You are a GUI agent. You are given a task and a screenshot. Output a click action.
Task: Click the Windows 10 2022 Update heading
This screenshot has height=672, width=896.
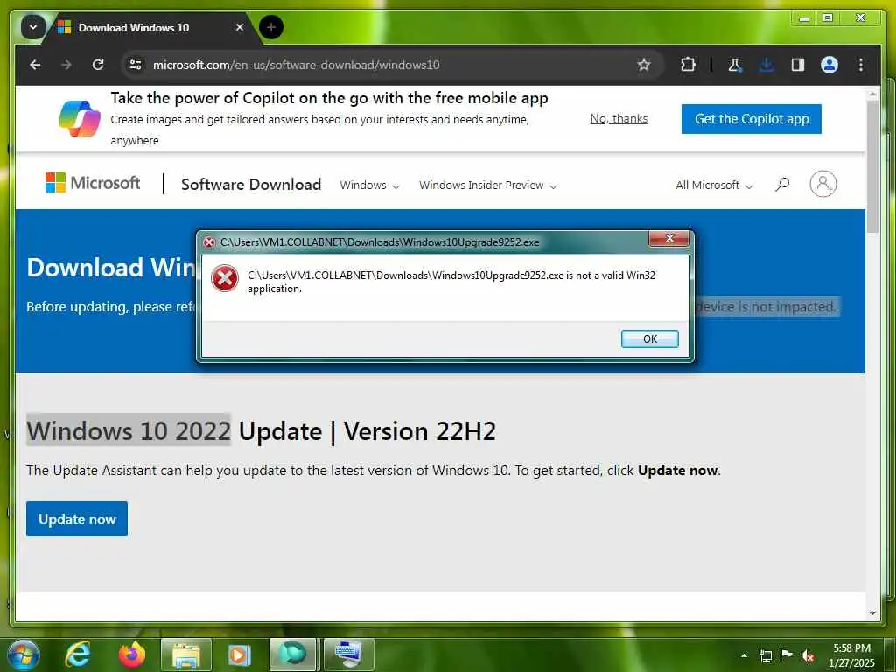261,430
